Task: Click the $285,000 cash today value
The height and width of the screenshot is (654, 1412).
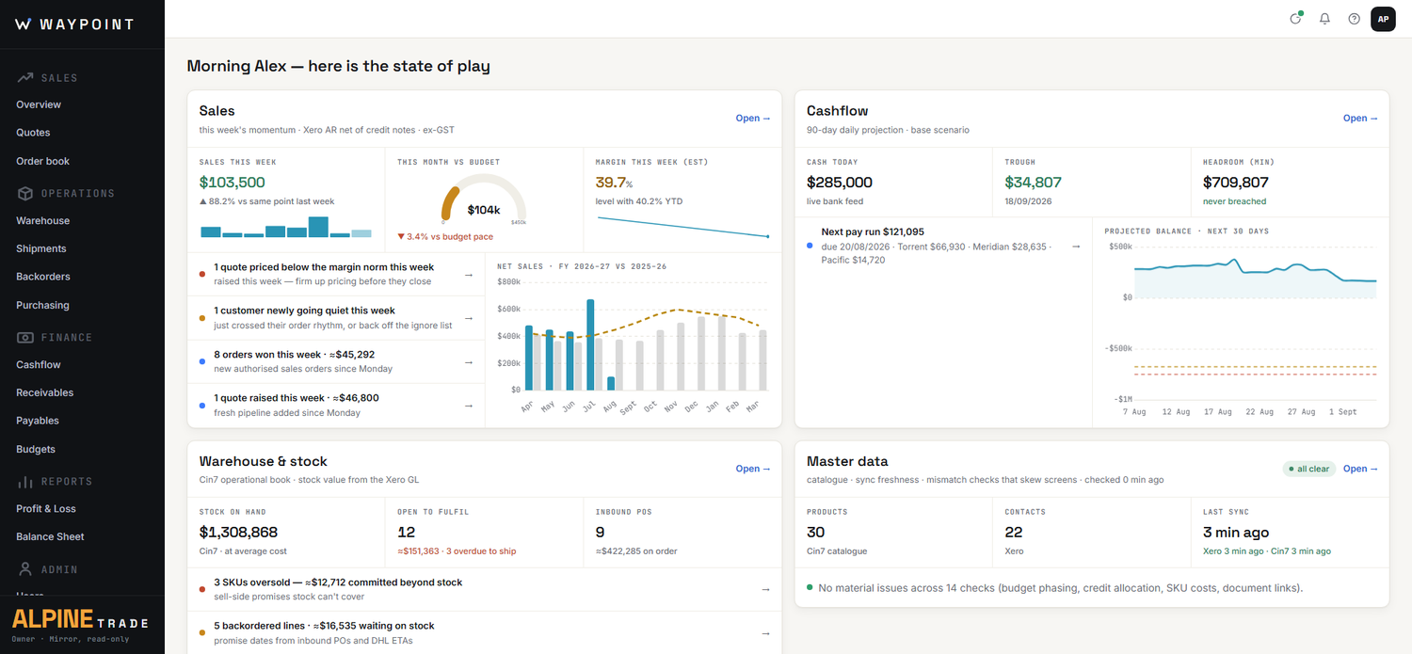Action: point(840,183)
